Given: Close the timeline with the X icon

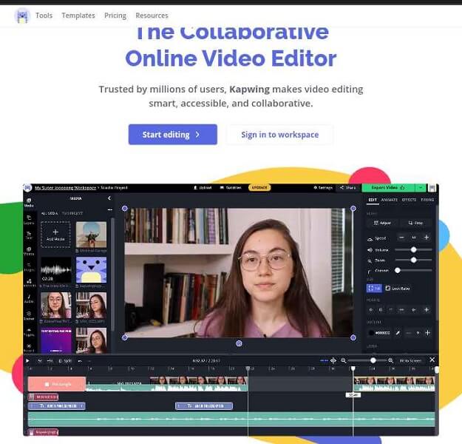Looking at the screenshot, I should 432,360.
